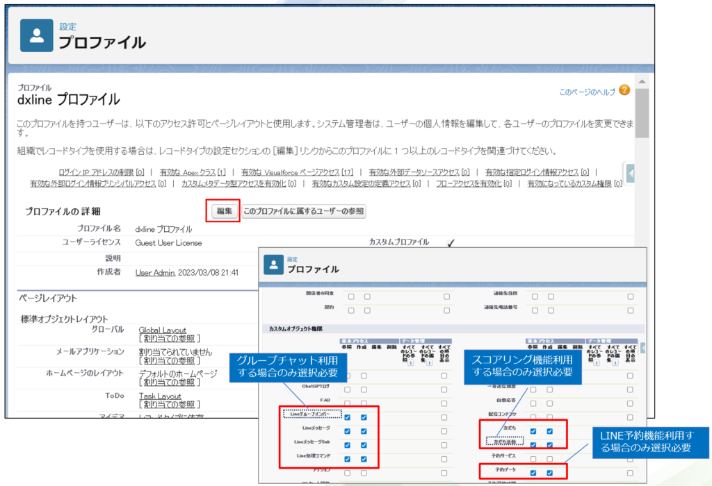Open the 有効な Apex クラス link
Image resolution: width=712 pixels, height=486 pixels.
pyautogui.click(x=193, y=172)
